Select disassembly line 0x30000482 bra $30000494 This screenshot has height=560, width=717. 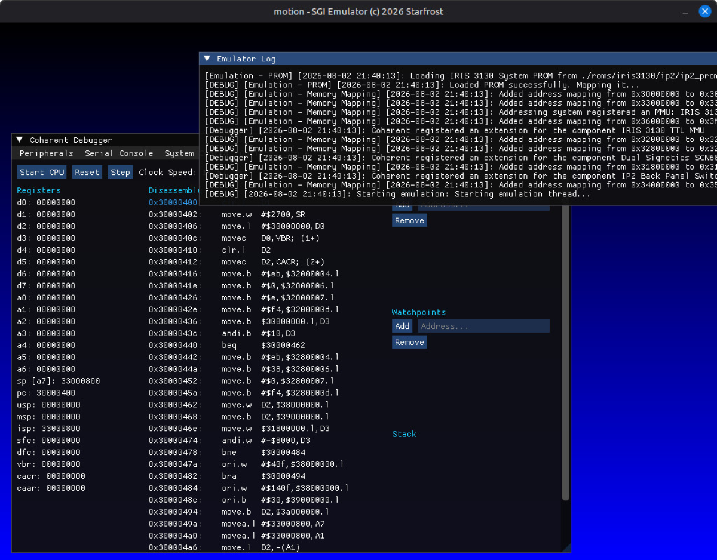(226, 476)
